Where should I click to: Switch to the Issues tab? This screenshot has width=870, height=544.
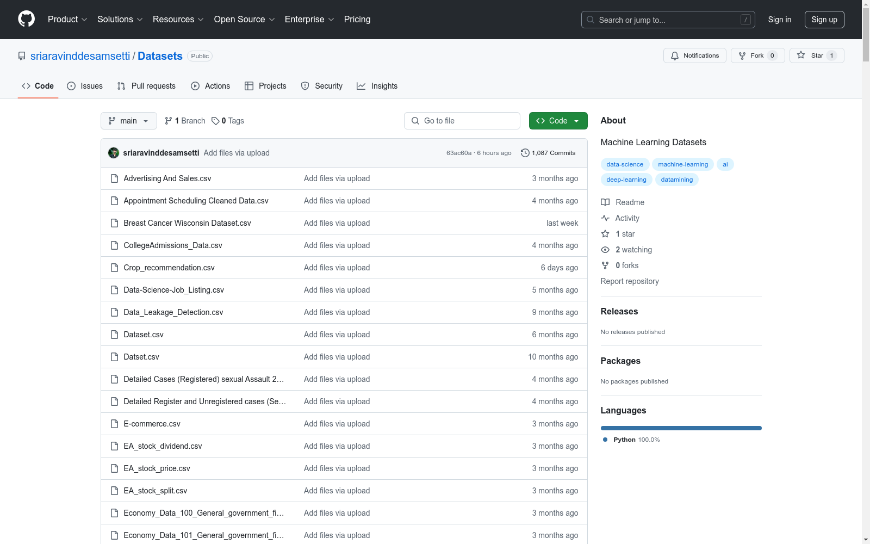[85, 86]
